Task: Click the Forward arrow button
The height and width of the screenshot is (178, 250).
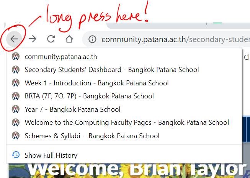Action: coord(33,39)
